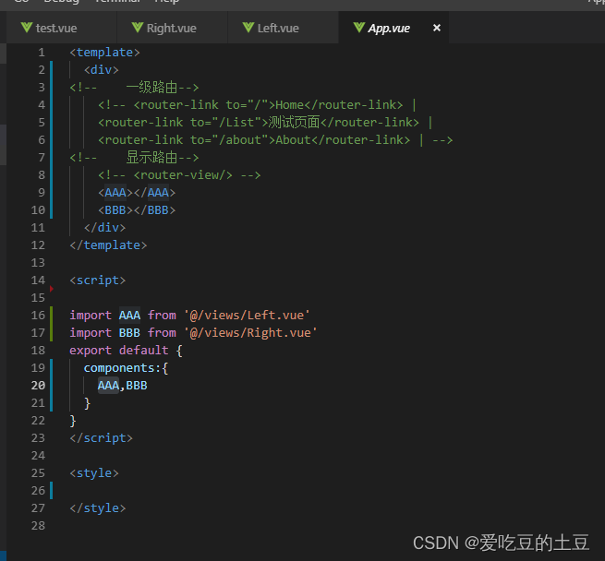The height and width of the screenshot is (561, 605).
Task: Click the highlighted AAA on line 20
Action: [x=108, y=386]
